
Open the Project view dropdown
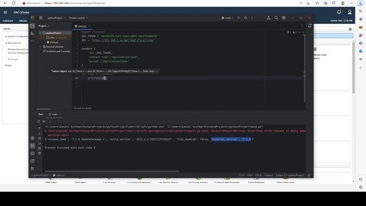(44, 26)
